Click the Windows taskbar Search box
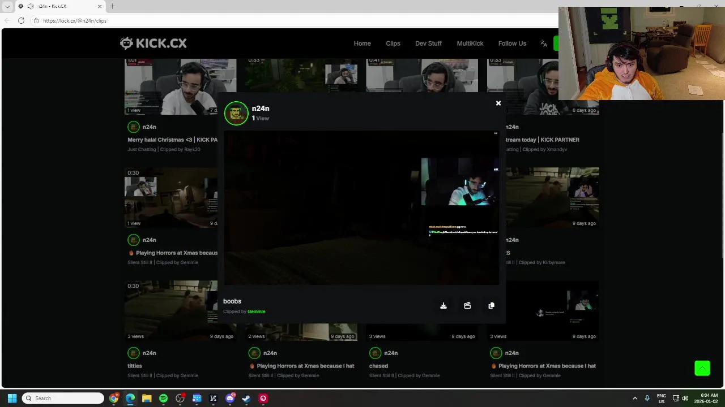The width and height of the screenshot is (725, 407). click(x=63, y=399)
